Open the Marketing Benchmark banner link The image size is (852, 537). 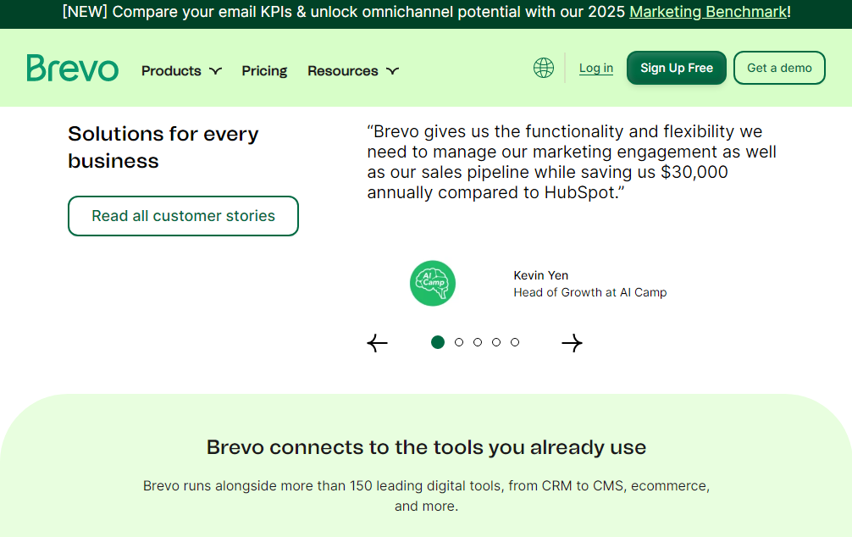coord(708,12)
